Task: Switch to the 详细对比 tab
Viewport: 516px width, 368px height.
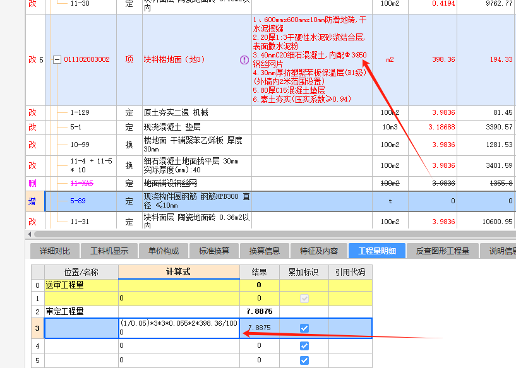Action: coord(54,251)
